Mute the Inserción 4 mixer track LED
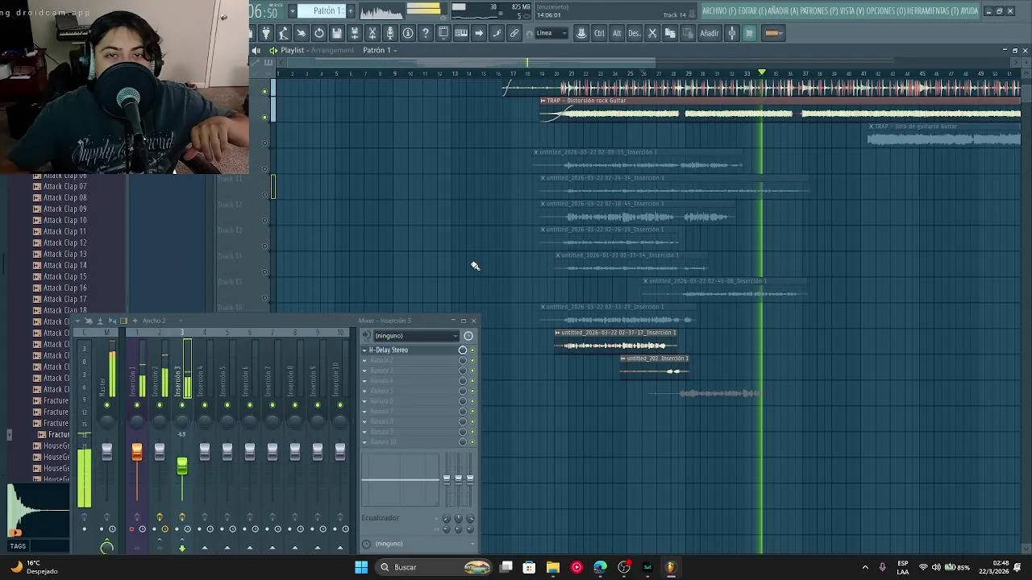The height and width of the screenshot is (580, 1032). (205, 405)
